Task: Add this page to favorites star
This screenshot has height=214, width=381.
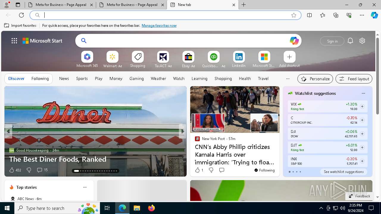Action: pyautogui.click(x=294, y=15)
